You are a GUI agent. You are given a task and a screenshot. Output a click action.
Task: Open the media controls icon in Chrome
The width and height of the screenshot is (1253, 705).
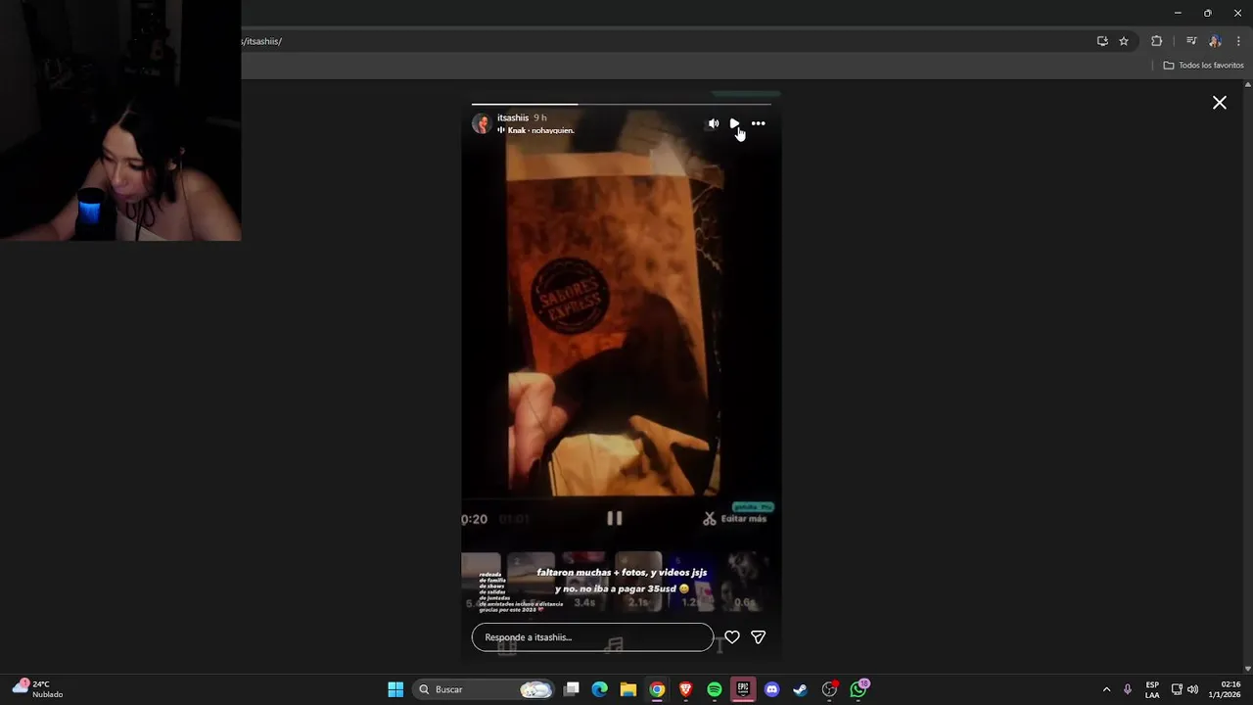[x=1191, y=41]
